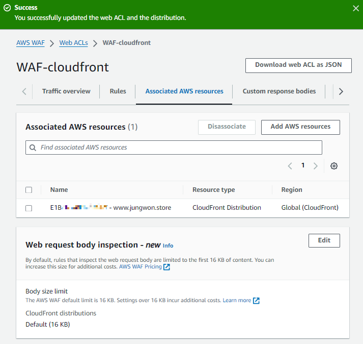Open the Learn more link about body size

pyautogui.click(x=237, y=300)
